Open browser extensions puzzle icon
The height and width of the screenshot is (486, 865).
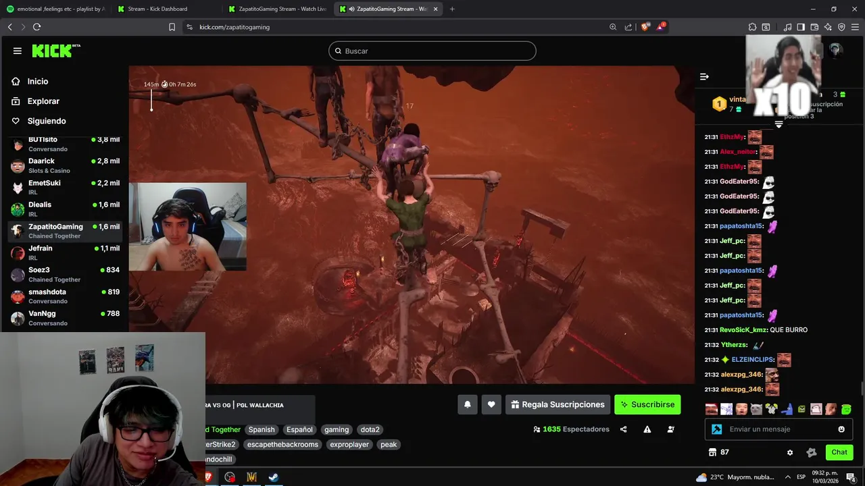(752, 27)
